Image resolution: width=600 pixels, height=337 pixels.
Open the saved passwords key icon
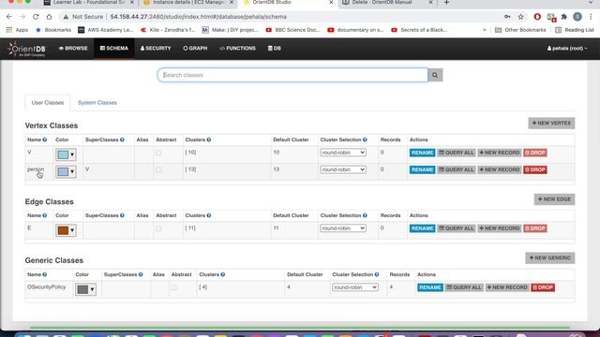coord(507,17)
